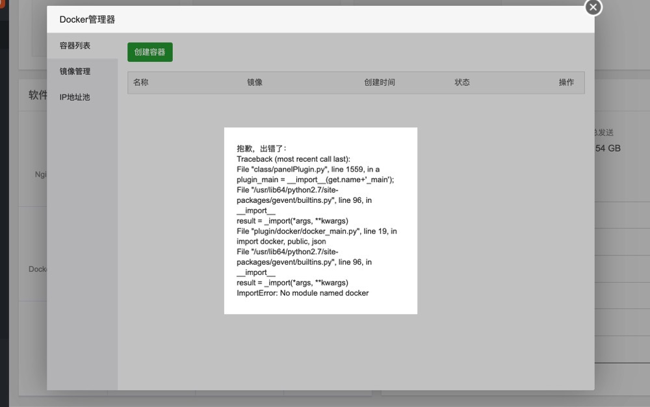This screenshot has width=650, height=407.
Task: Click the 操作 column header
Action: pos(566,83)
